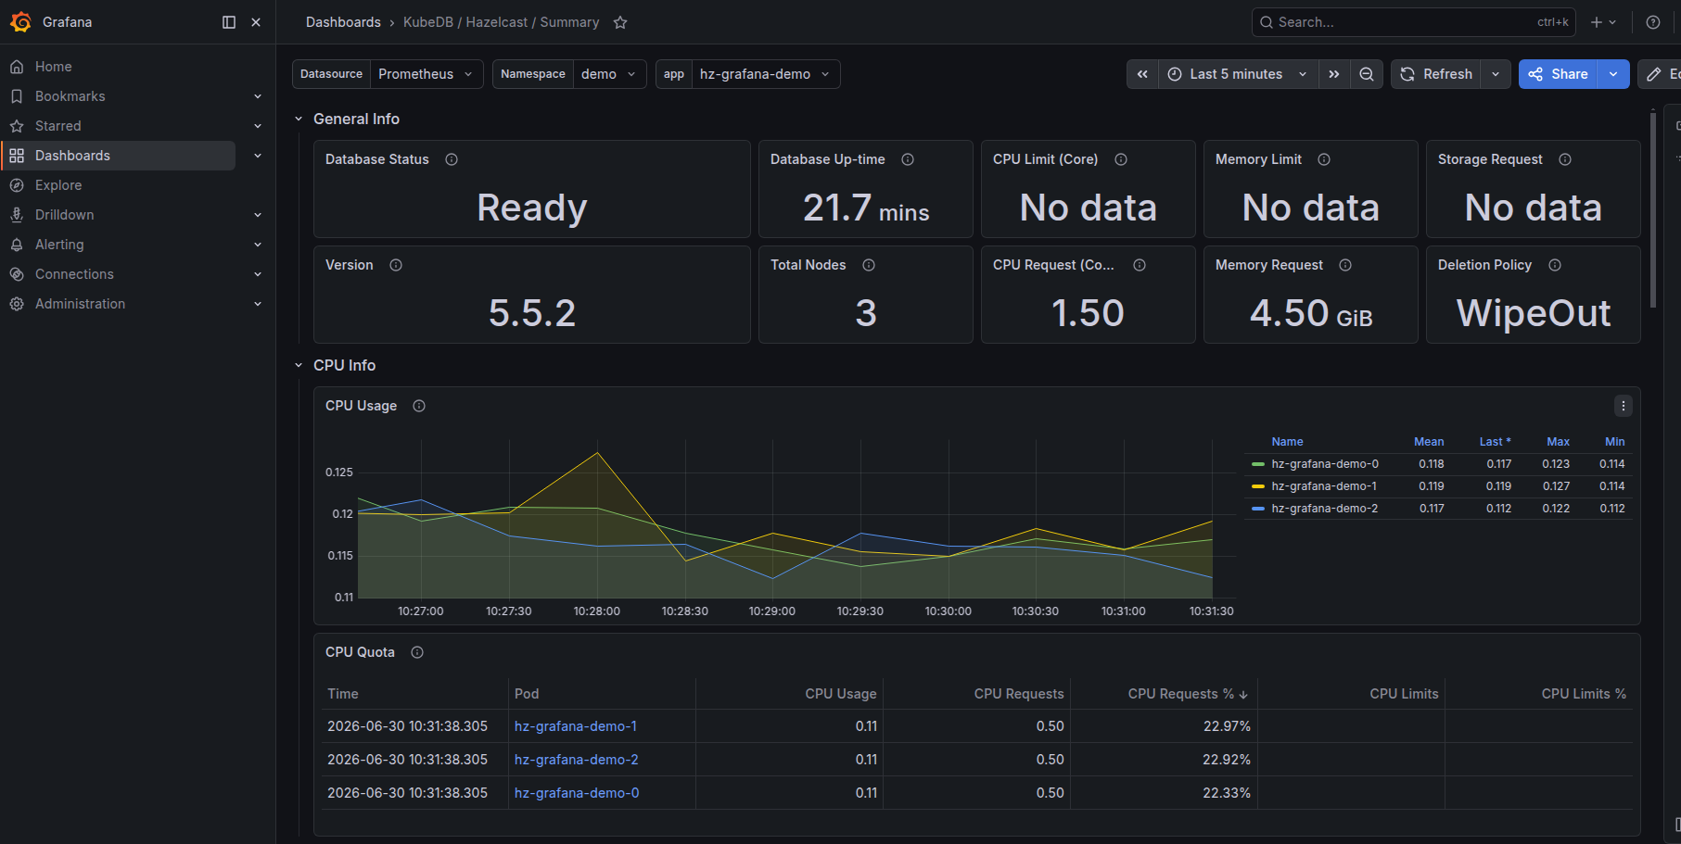Image resolution: width=1681 pixels, height=844 pixels.
Task: Open the help question-mark icon
Action: click(1653, 22)
